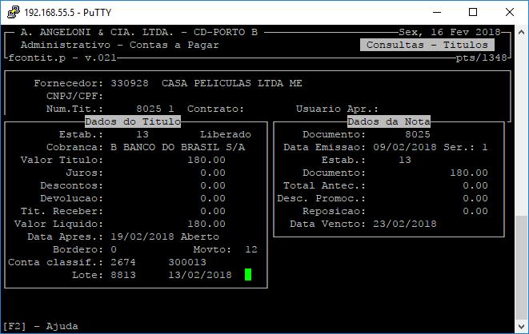Click the PuTTY icon in title bar
The width and height of the screenshot is (529, 334).
(11, 12)
